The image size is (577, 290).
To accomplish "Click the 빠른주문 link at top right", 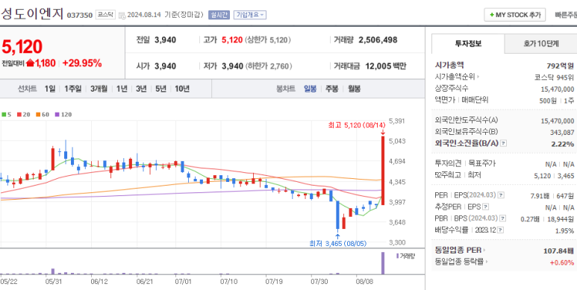I will click(x=566, y=15).
